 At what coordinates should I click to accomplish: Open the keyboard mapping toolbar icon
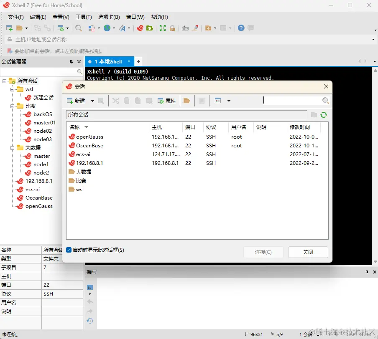coord(185,28)
